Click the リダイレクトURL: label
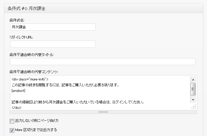Image resolution: width=207 pixels, height=136 pixels. coord(21,37)
